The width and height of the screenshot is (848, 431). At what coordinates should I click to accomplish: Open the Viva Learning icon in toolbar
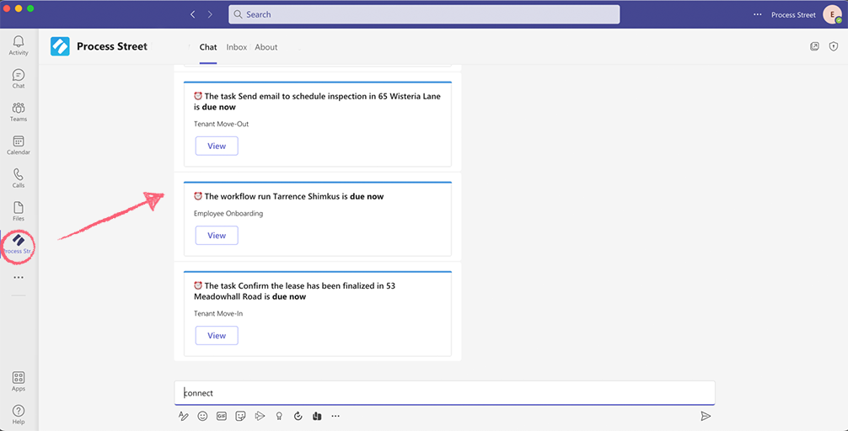317,416
